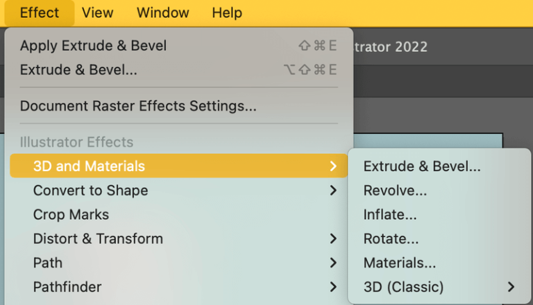Image resolution: width=533 pixels, height=305 pixels.
Task: Expand the Distort & Transform submenu
Action: (98, 239)
